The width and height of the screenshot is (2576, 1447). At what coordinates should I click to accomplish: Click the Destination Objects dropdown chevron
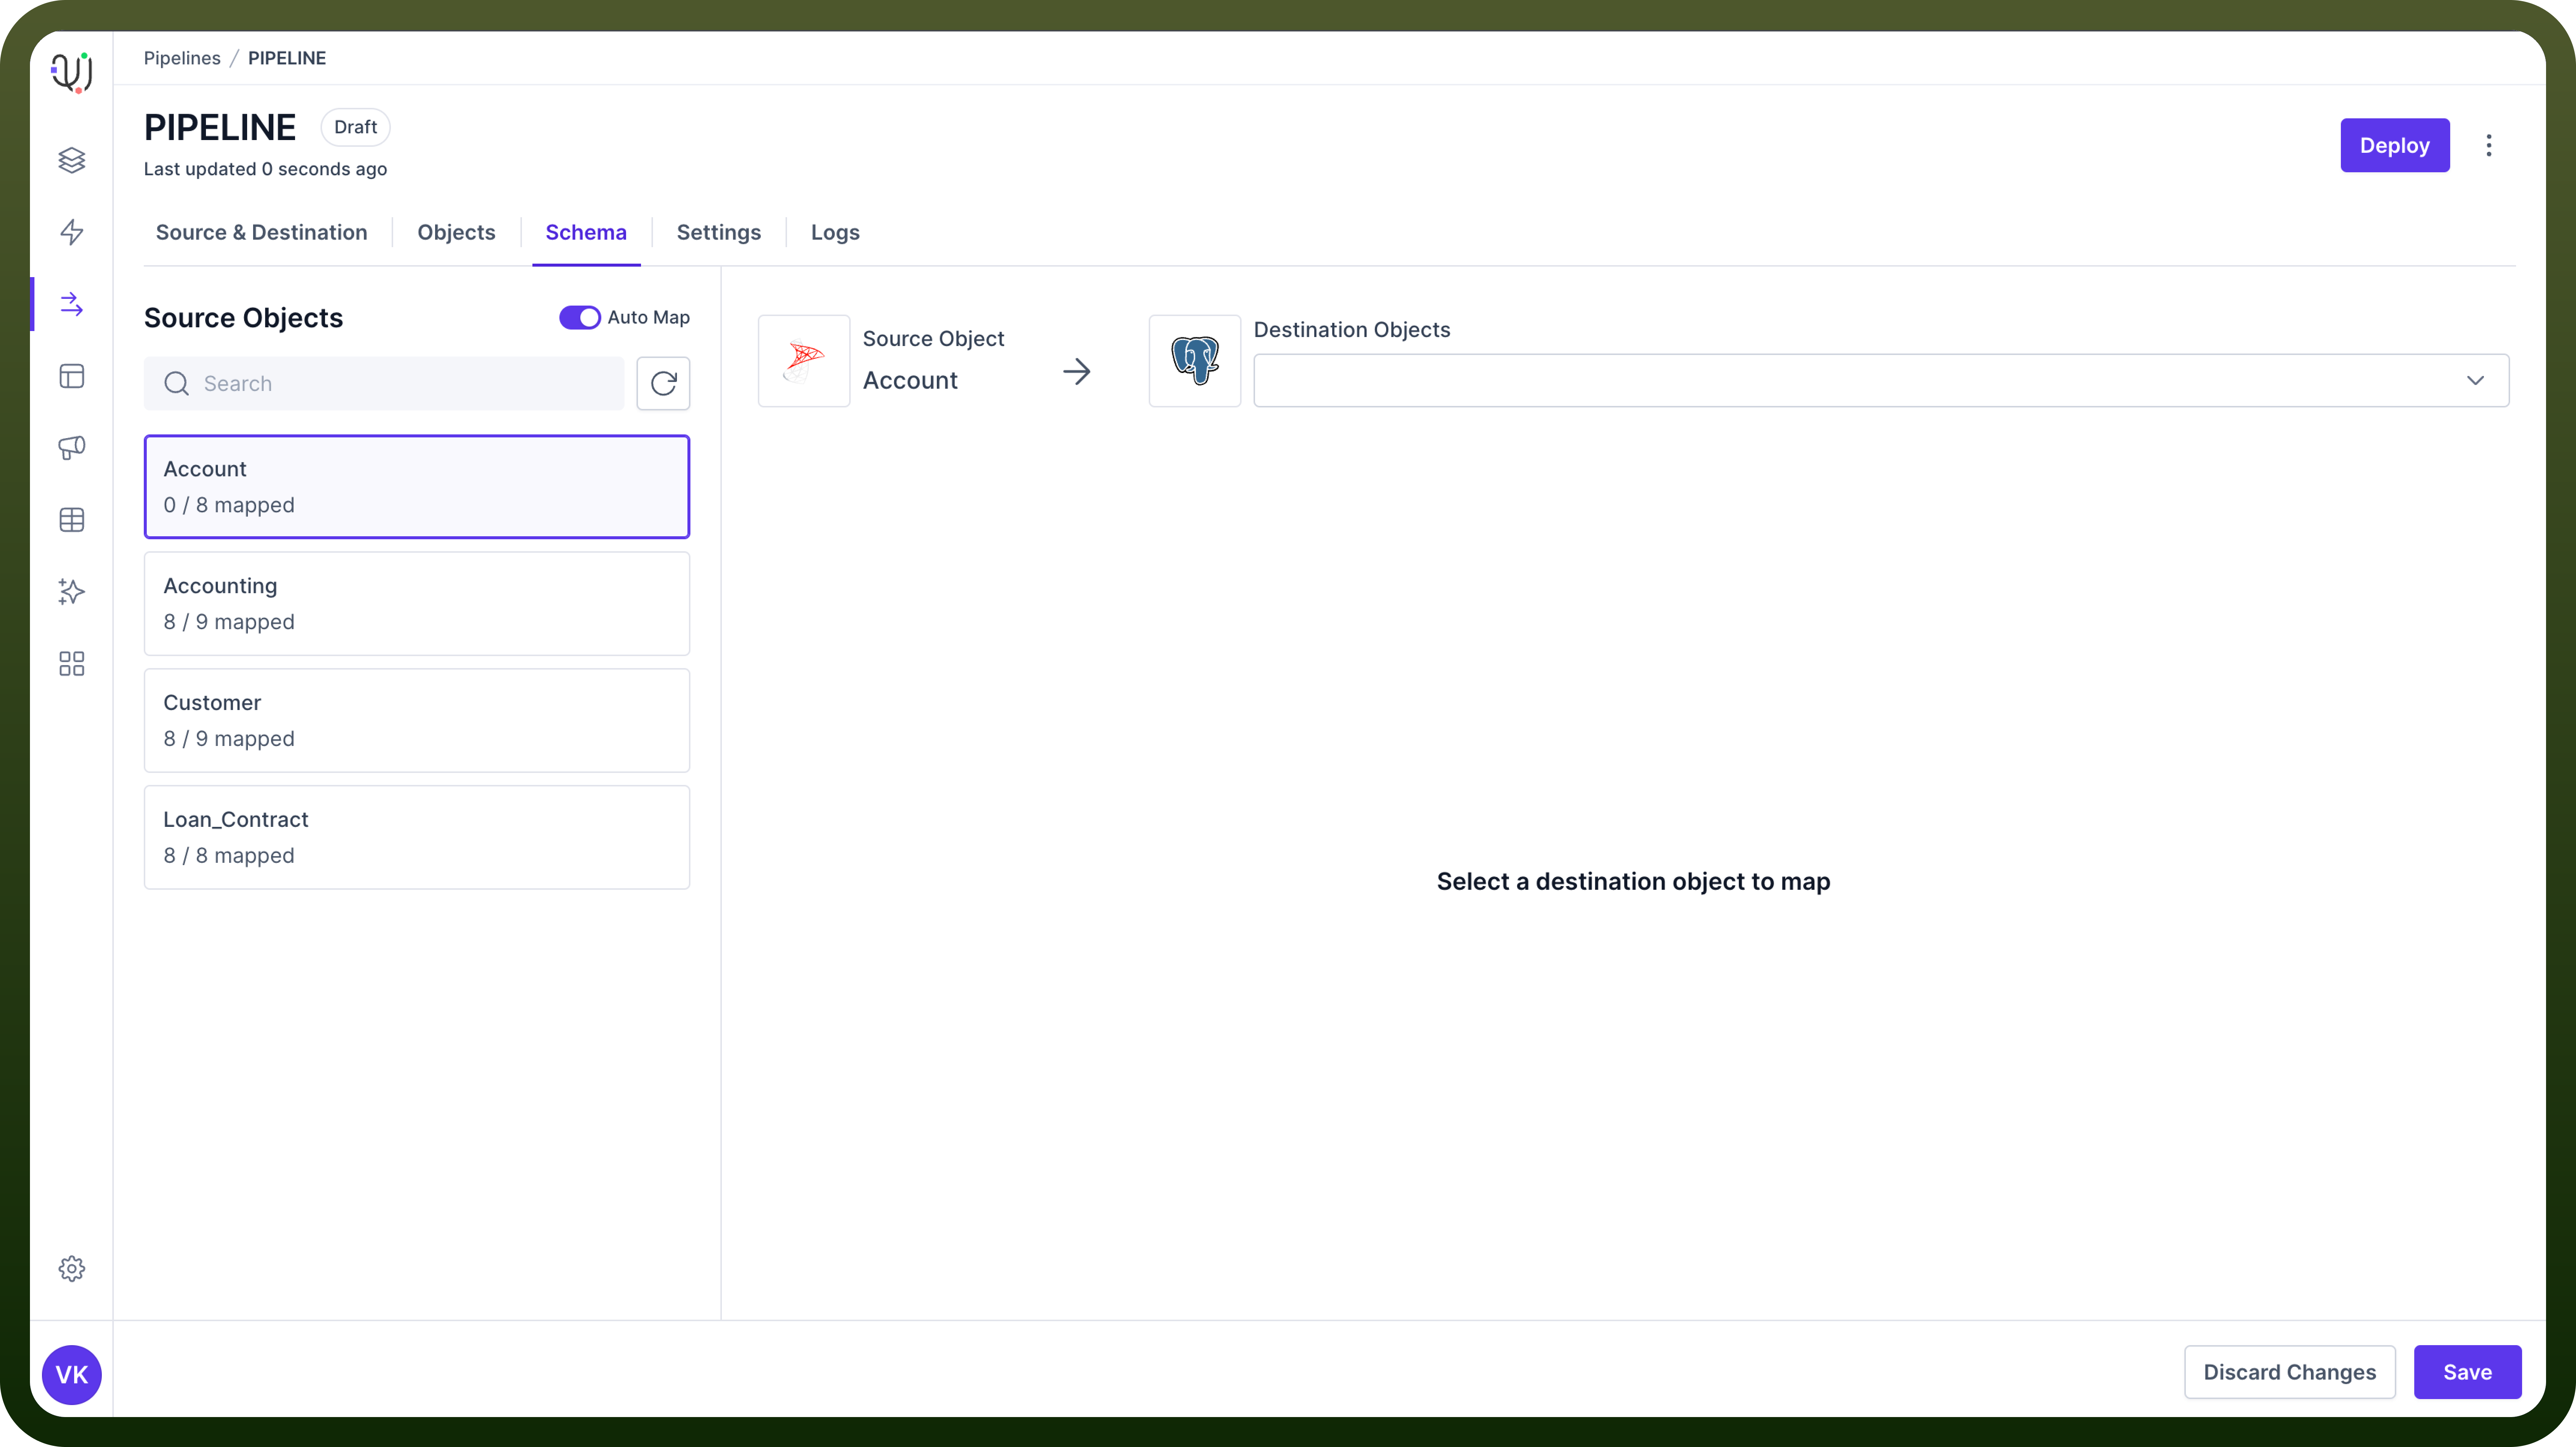pos(2475,380)
